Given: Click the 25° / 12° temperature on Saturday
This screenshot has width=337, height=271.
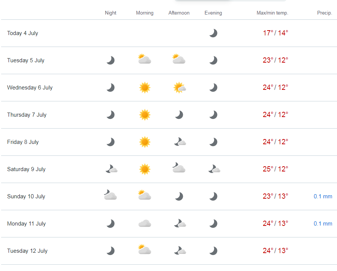Looking at the screenshot, I should 275,169.
